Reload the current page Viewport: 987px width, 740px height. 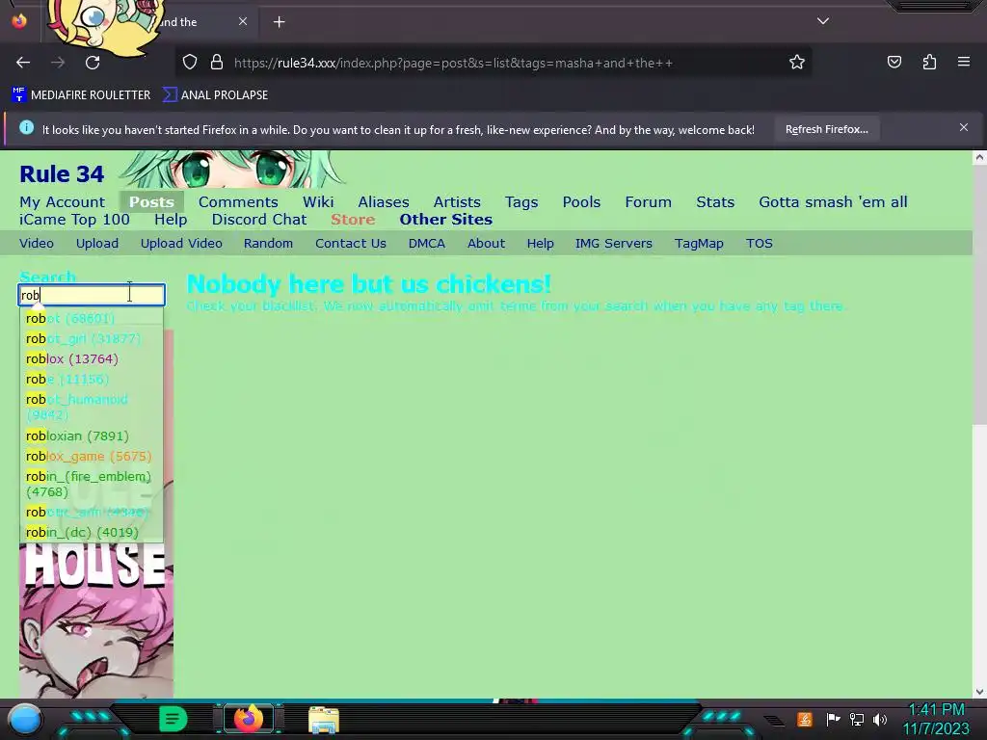point(93,63)
